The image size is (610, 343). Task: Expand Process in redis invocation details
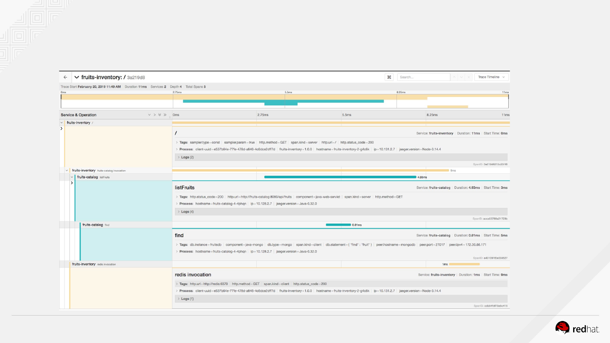[x=185, y=291]
